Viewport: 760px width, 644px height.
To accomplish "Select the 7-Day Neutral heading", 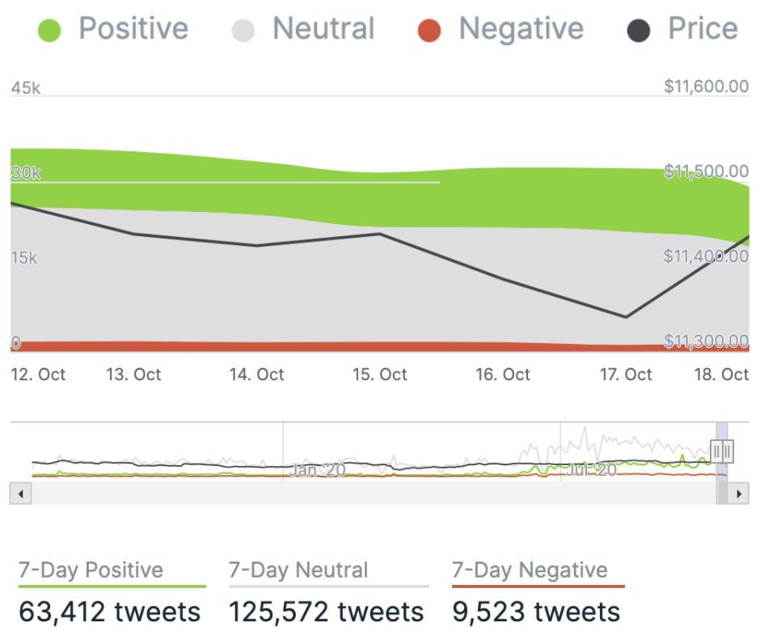I will click(298, 570).
